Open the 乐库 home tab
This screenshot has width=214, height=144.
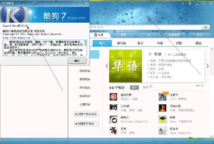[100, 35]
